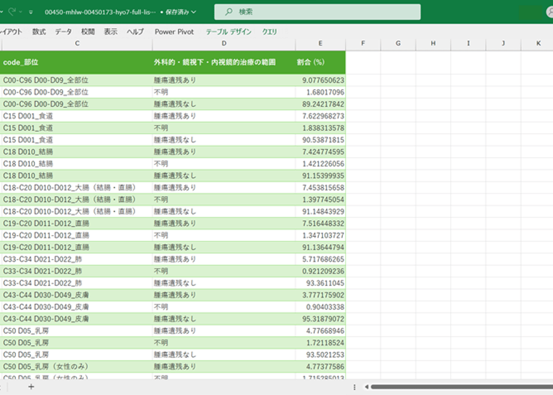Select cell with value 90.53871815
The image size is (553, 395).
(x=320, y=139)
